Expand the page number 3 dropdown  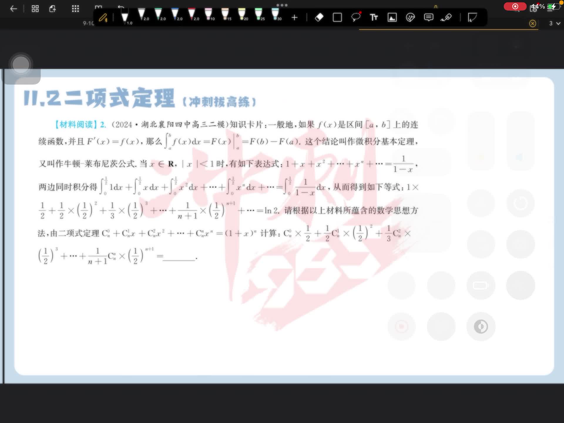pos(554,23)
